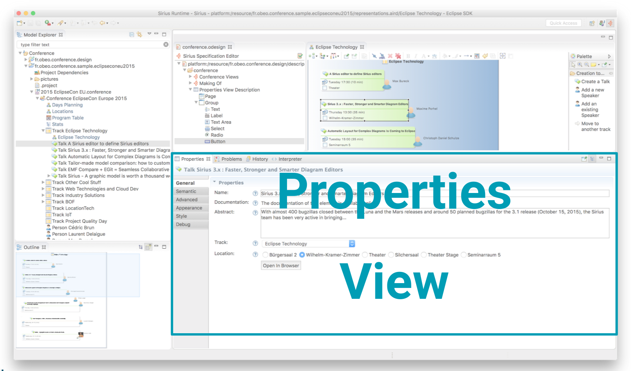Toggle Link with Editor in Model Explorer
This screenshot has width=631, height=371.
click(x=140, y=34)
